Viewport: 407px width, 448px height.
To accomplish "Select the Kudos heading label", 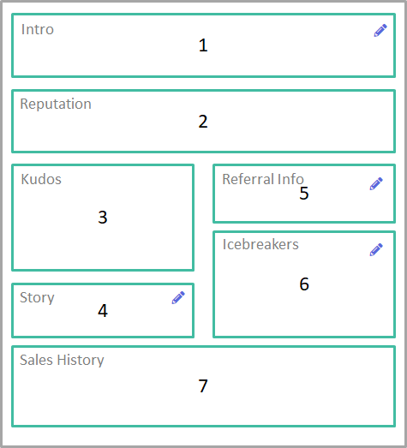I will (41, 179).
